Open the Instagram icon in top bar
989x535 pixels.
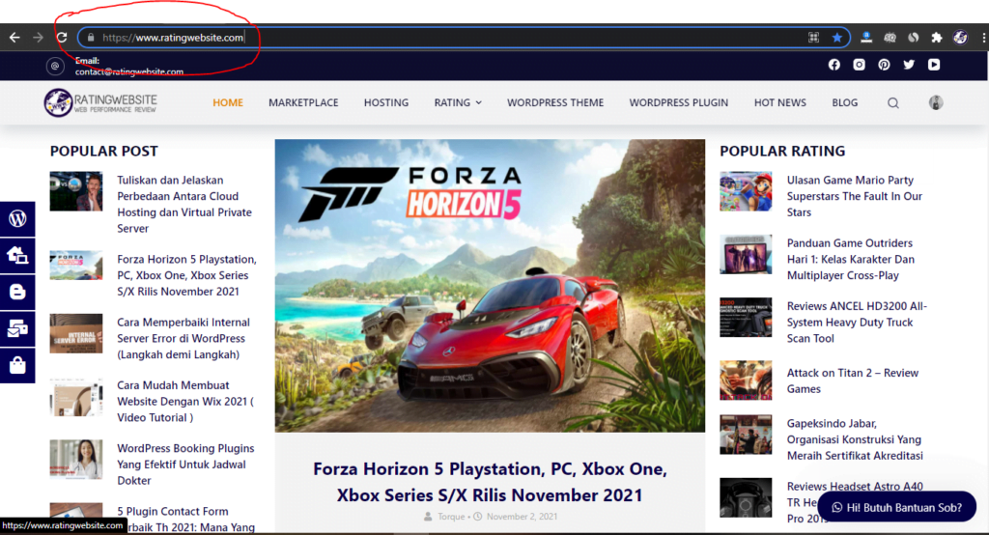point(860,65)
